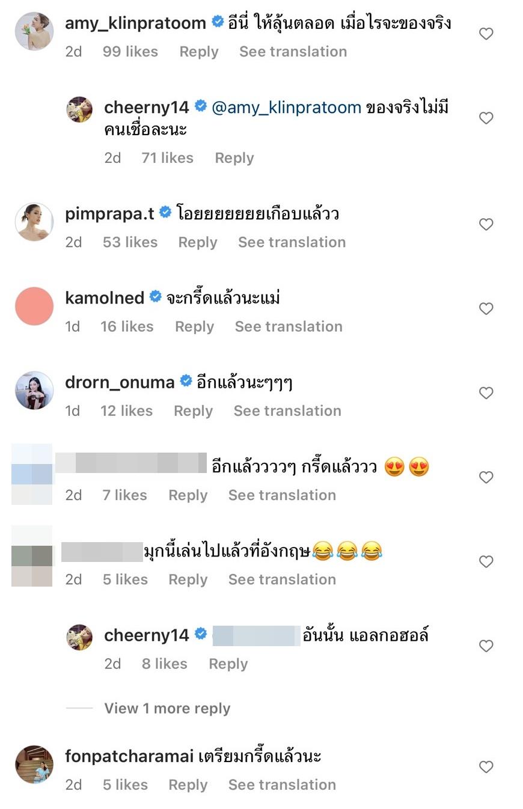Tap heart icon beside kamolned's comment
Viewport: 523px width, 809px height.
[x=486, y=309]
